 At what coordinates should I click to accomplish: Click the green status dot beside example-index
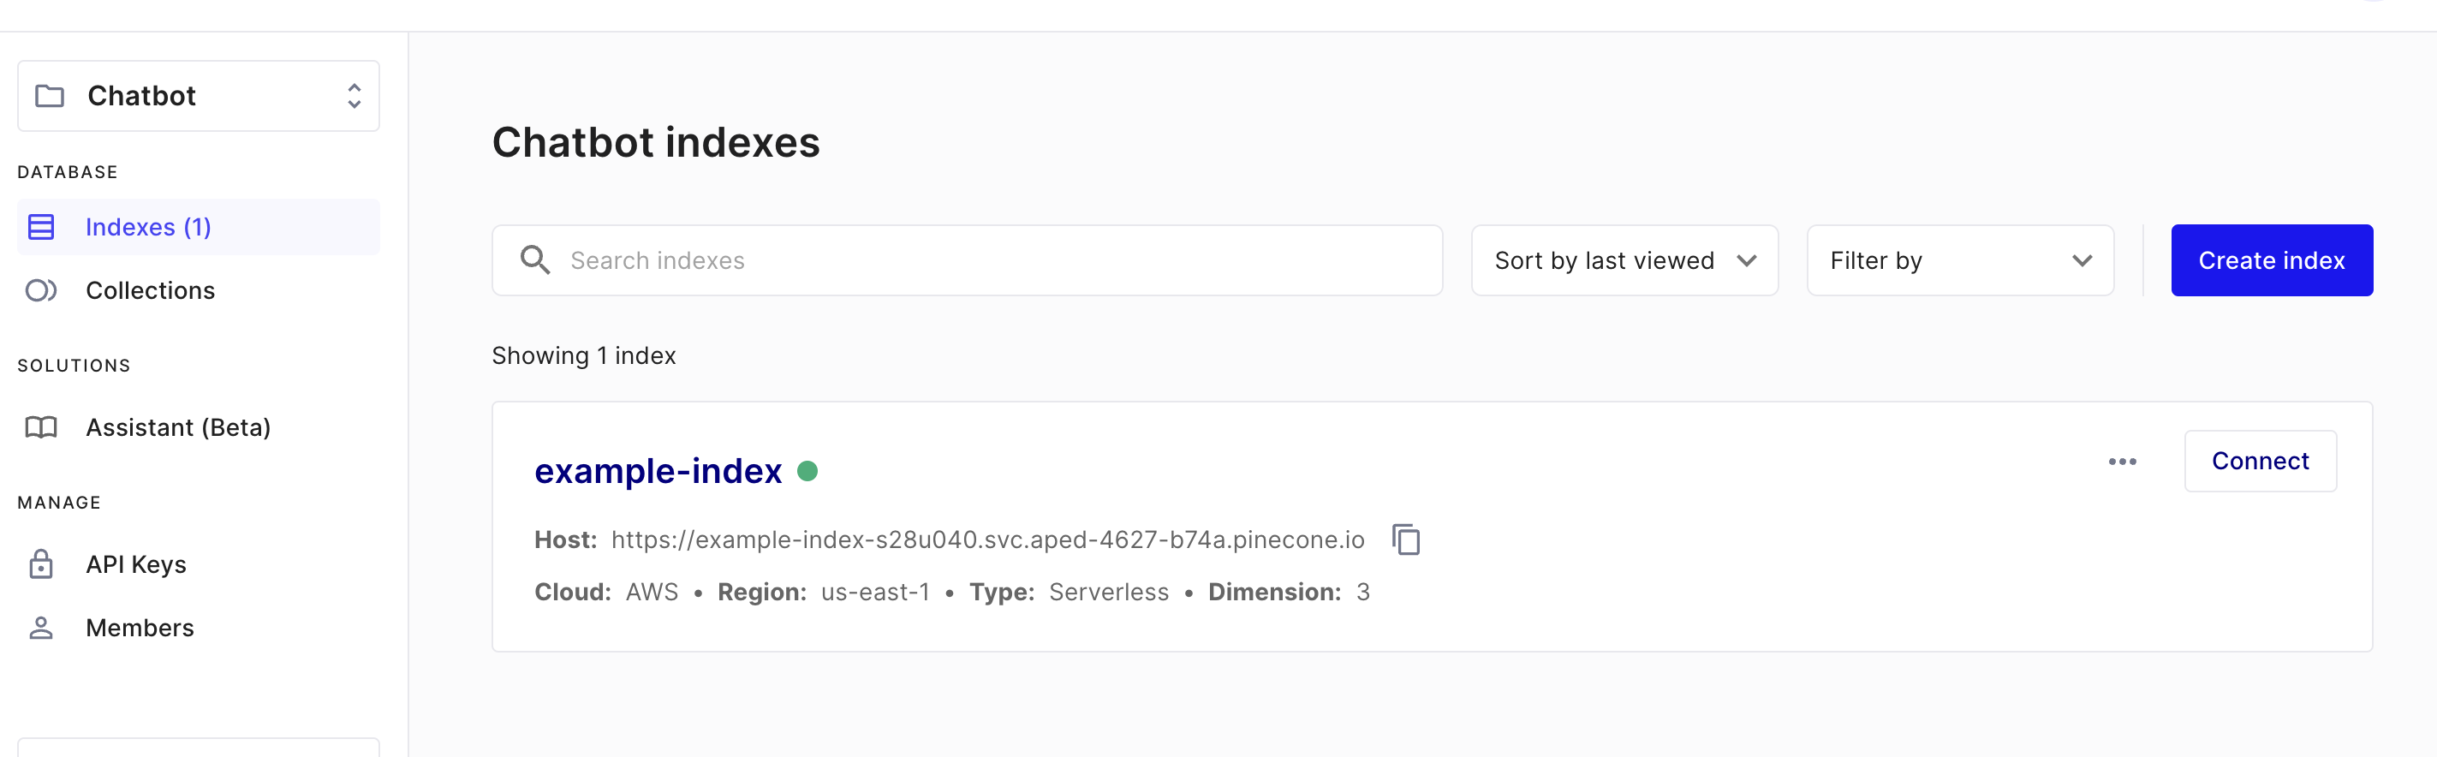(x=807, y=471)
